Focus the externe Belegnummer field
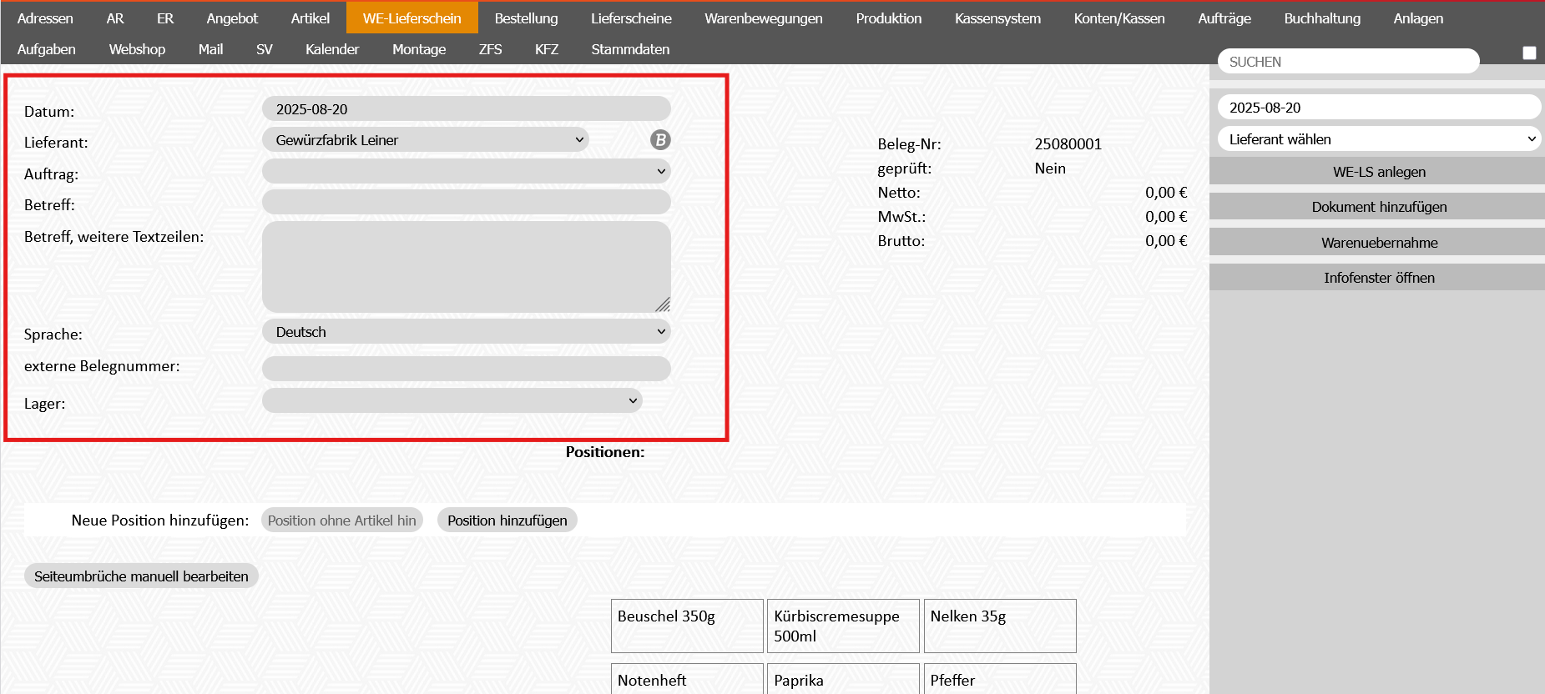Image resolution: width=1545 pixels, height=694 pixels. tap(467, 369)
